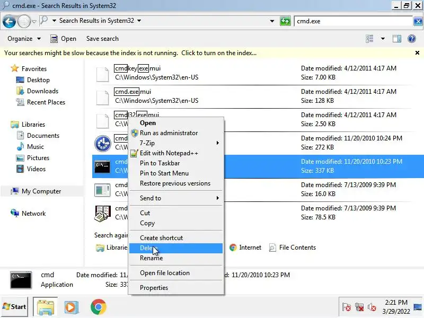Viewport: 424px width, 318px height.
Task: Open Recent Places in Favorites
Action: click(41, 102)
